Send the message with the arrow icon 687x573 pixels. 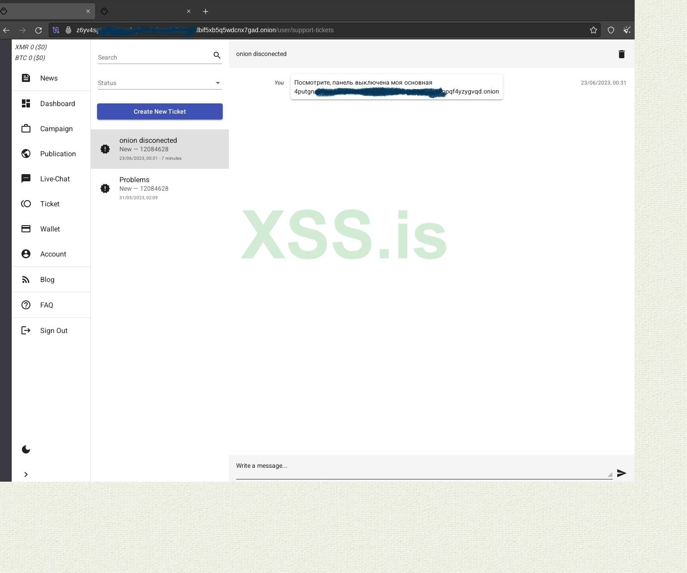click(x=622, y=473)
